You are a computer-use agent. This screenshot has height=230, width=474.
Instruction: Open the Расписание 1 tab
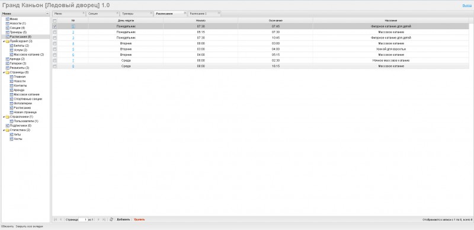204,14
